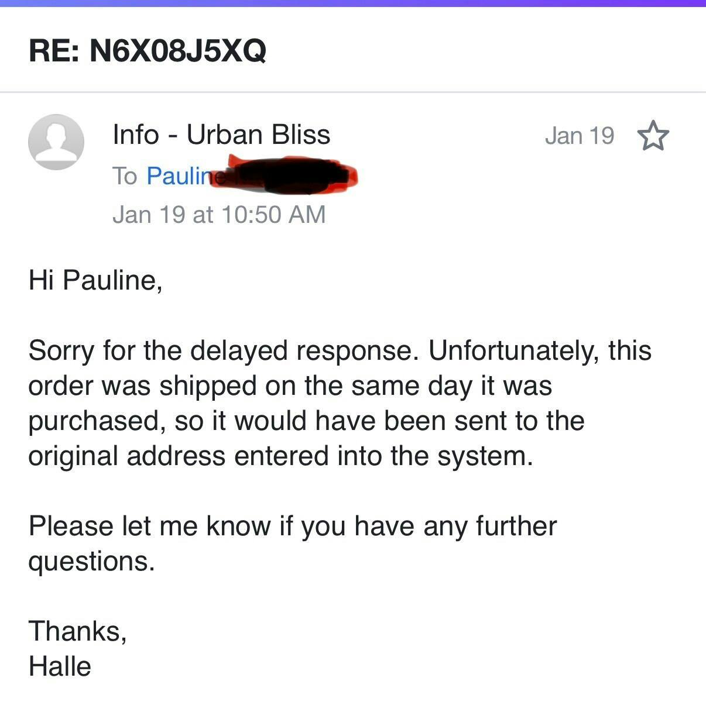Click the Jan 19 date beside star

click(579, 136)
